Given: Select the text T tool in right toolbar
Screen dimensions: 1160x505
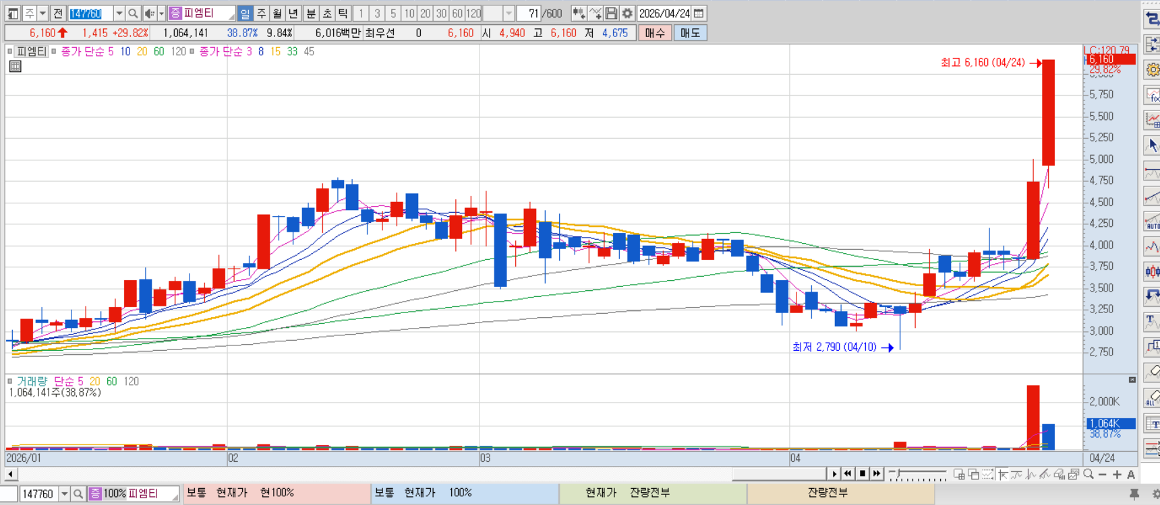Looking at the screenshot, I should (1152, 322).
